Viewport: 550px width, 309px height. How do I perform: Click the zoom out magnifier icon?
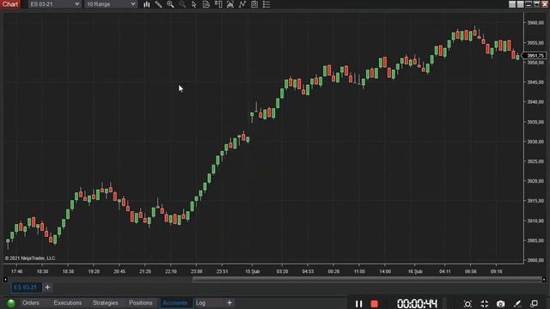click(182, 4)
